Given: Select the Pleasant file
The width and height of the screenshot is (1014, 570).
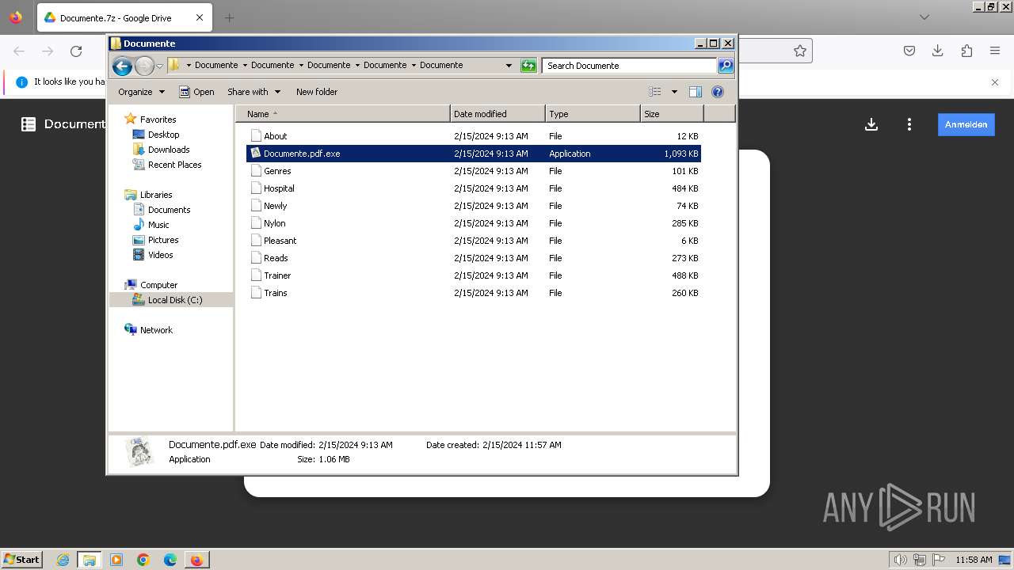Looking at the screenshot, I should coord(474,241).
